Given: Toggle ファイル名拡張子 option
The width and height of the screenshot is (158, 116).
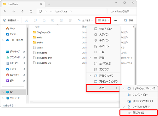Looking at the screenshot, I should tap(139, 107).
